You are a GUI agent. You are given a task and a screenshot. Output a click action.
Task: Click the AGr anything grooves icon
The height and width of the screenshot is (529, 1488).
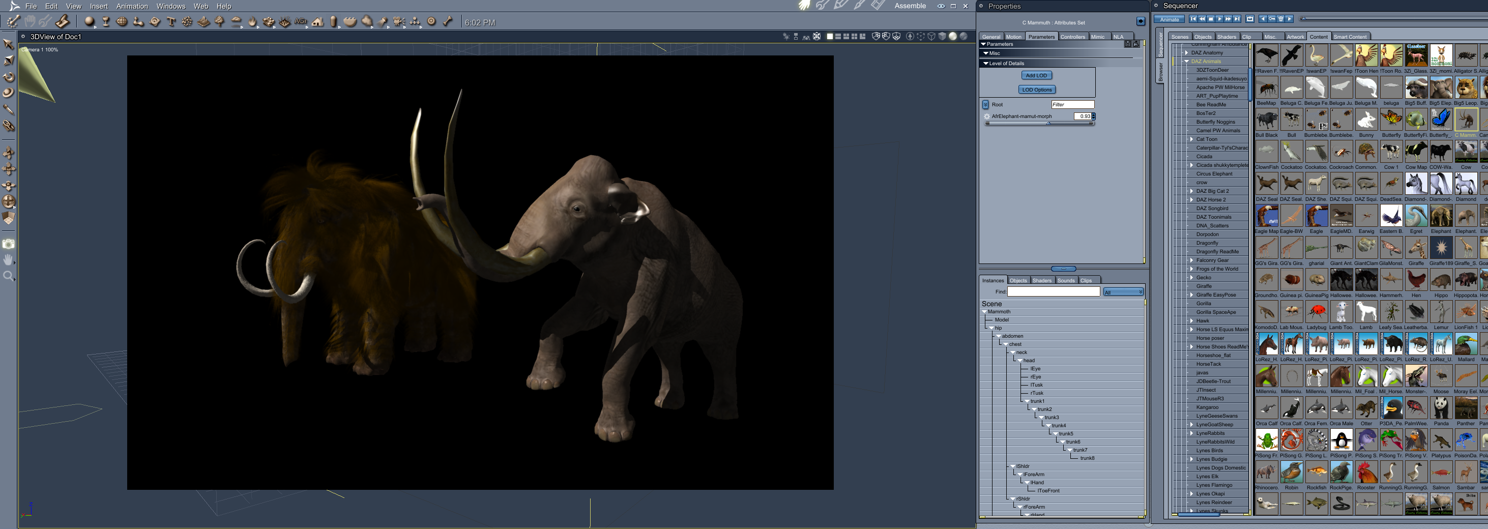pos(301,22)
